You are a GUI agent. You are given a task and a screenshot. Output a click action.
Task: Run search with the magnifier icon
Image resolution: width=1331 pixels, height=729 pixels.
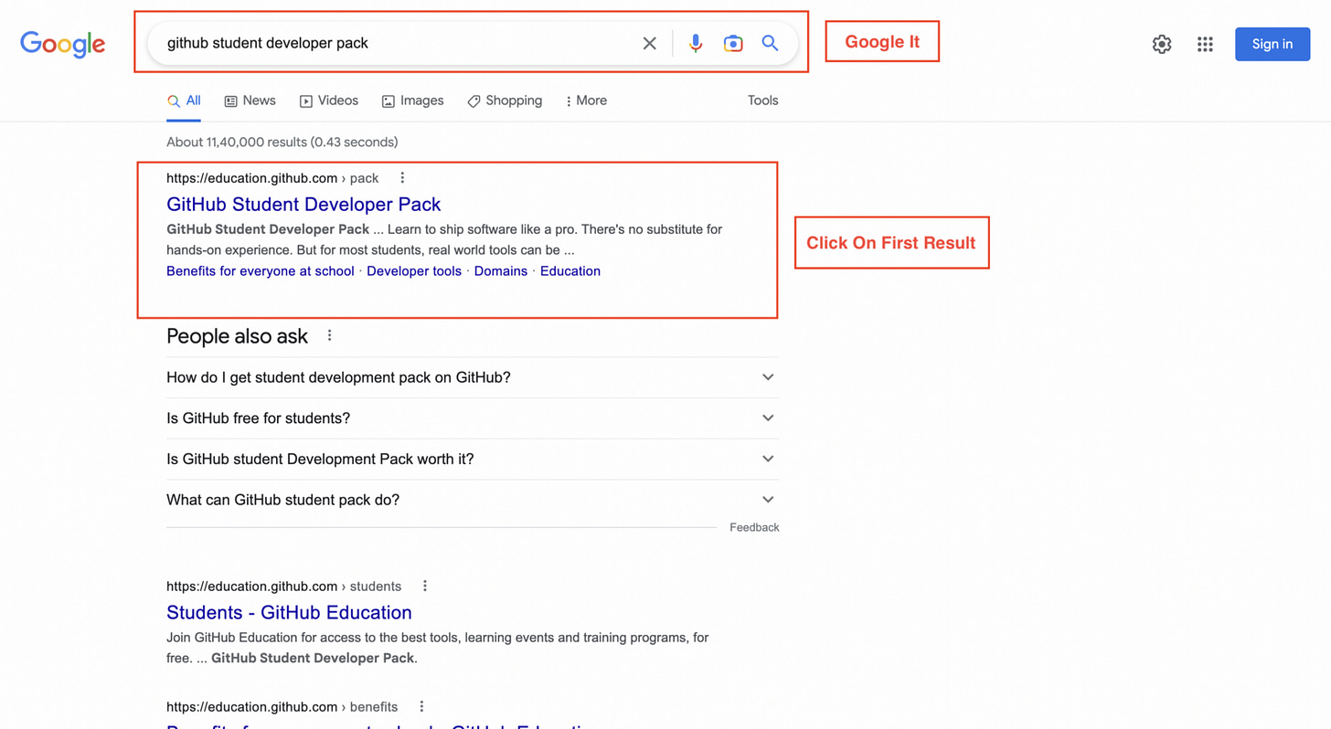click(x=771, y=43)
